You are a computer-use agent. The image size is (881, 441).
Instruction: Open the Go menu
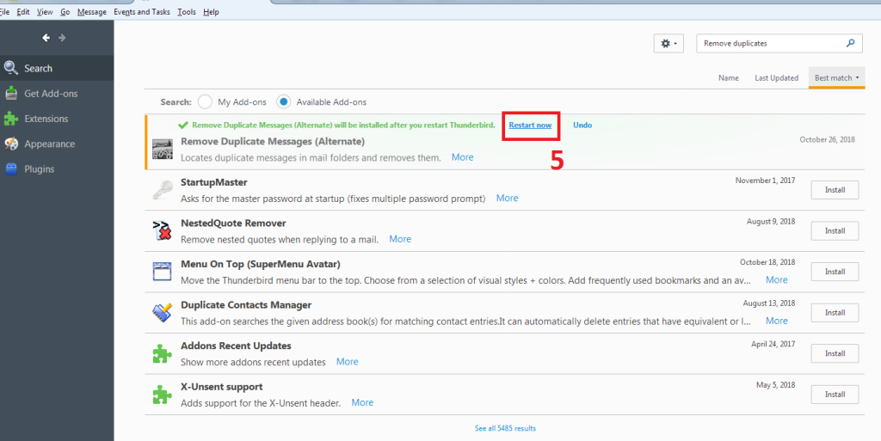[65, 12]
